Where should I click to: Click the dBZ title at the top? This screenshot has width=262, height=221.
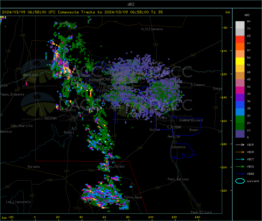pyautogui.click(x=131, y=4)
